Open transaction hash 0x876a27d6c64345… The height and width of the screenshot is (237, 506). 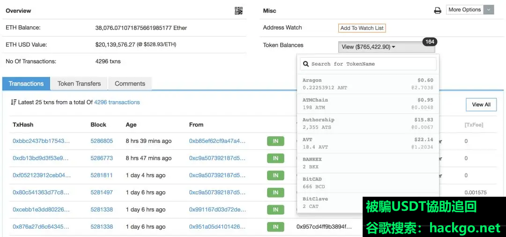point(41,227)
